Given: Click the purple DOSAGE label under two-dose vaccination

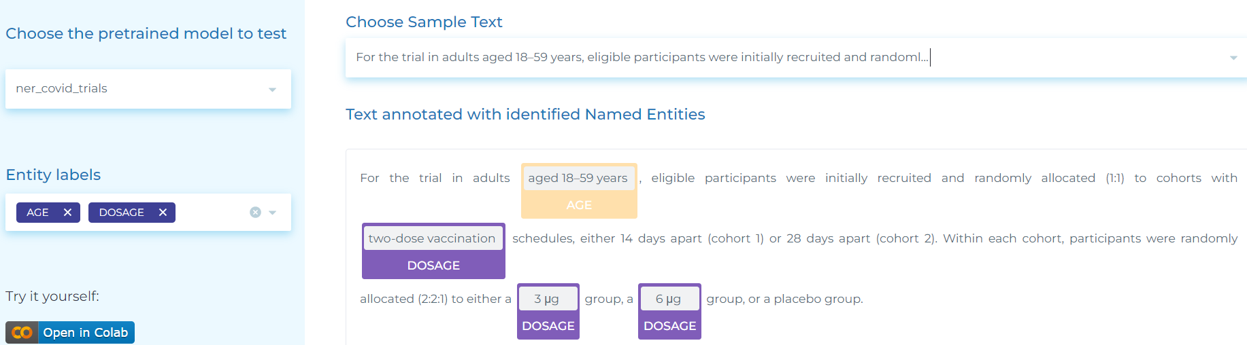Looking at the screenshot, I should [x=433, y=266].
